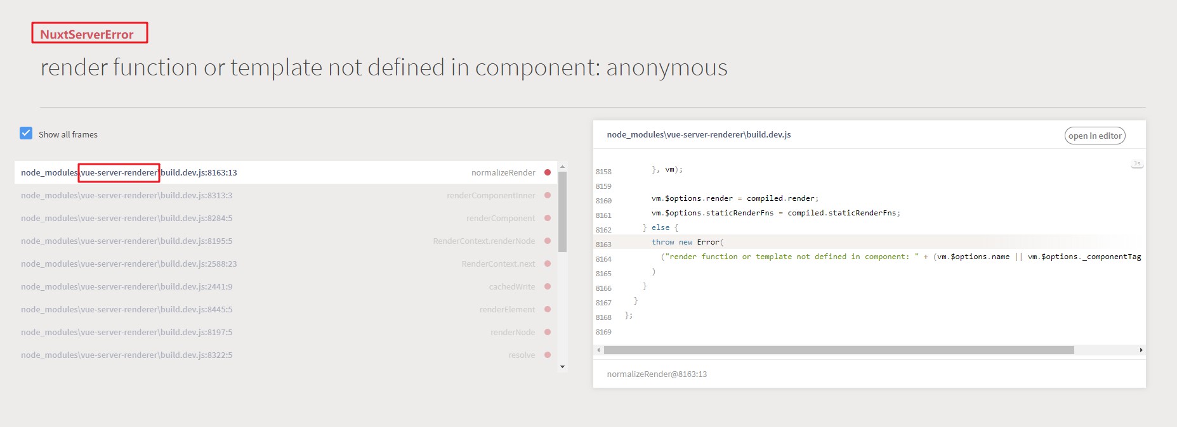
Task: Click dot beside RenderContext.renderNode frame
Action: pyautogui.click(x=548, y=241)
